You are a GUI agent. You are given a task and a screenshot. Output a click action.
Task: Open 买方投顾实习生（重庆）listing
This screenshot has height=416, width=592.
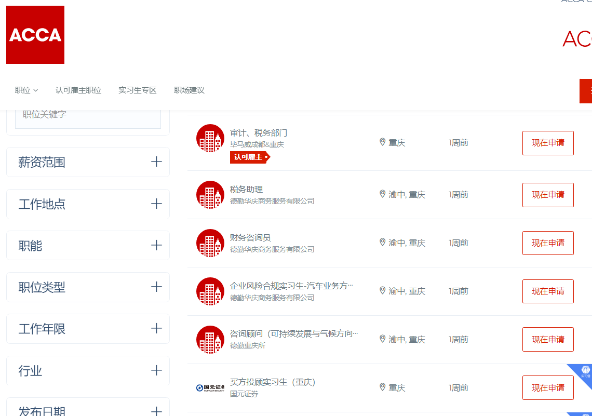point(273,382)
